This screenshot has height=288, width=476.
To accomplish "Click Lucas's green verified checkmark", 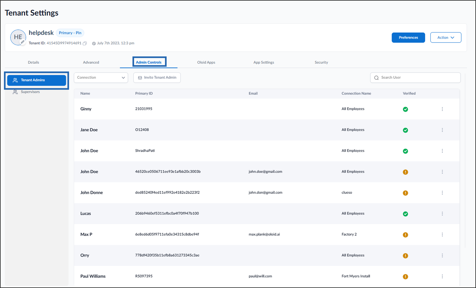I will point(405,214).
